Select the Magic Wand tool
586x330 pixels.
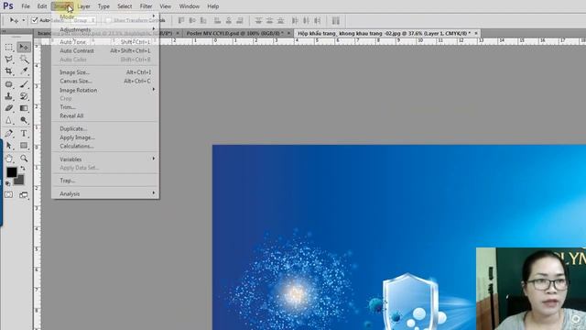point(24,59)
